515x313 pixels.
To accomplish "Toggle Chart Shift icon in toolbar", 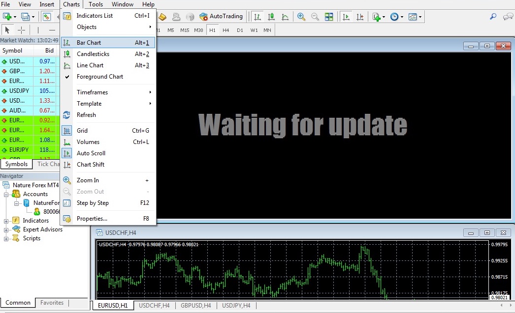I will [360, 16].
